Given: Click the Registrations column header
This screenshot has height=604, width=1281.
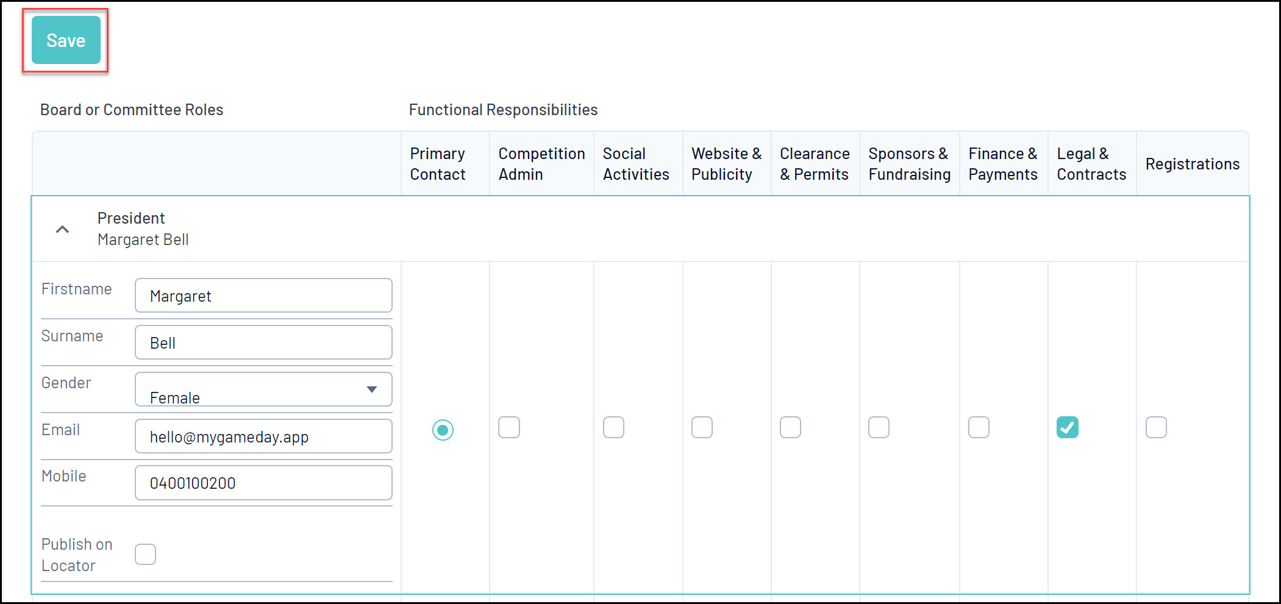Looking at the screenshot, I should tap(1192, 164).
